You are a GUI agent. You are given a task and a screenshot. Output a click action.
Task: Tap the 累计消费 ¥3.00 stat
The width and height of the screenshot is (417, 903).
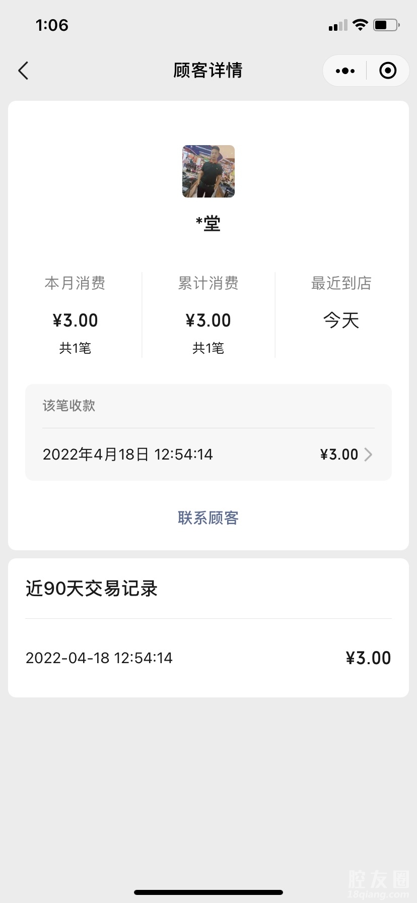(x=208, y=320)
